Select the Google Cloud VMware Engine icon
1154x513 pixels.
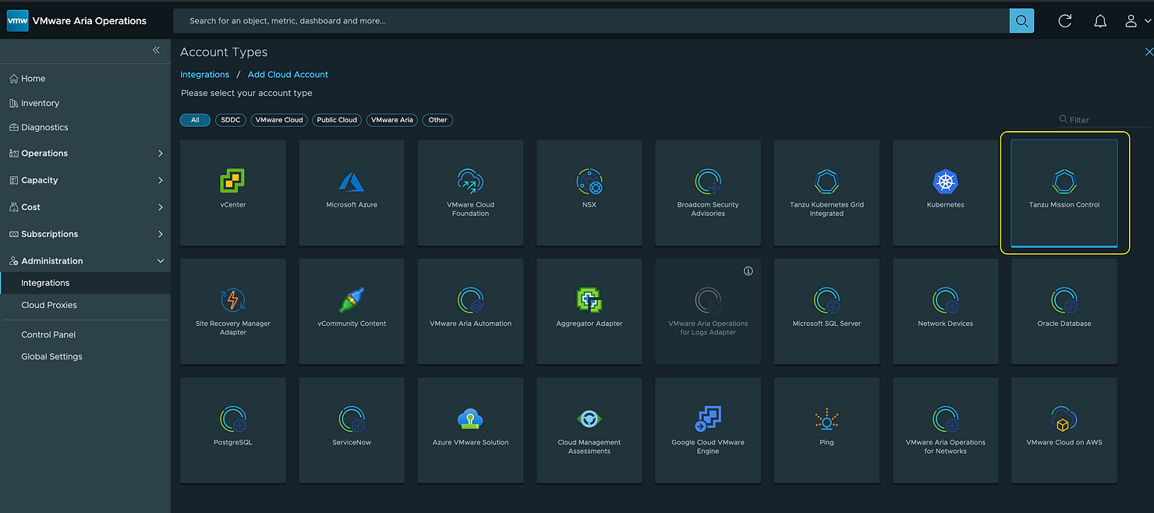pos(707,419)
